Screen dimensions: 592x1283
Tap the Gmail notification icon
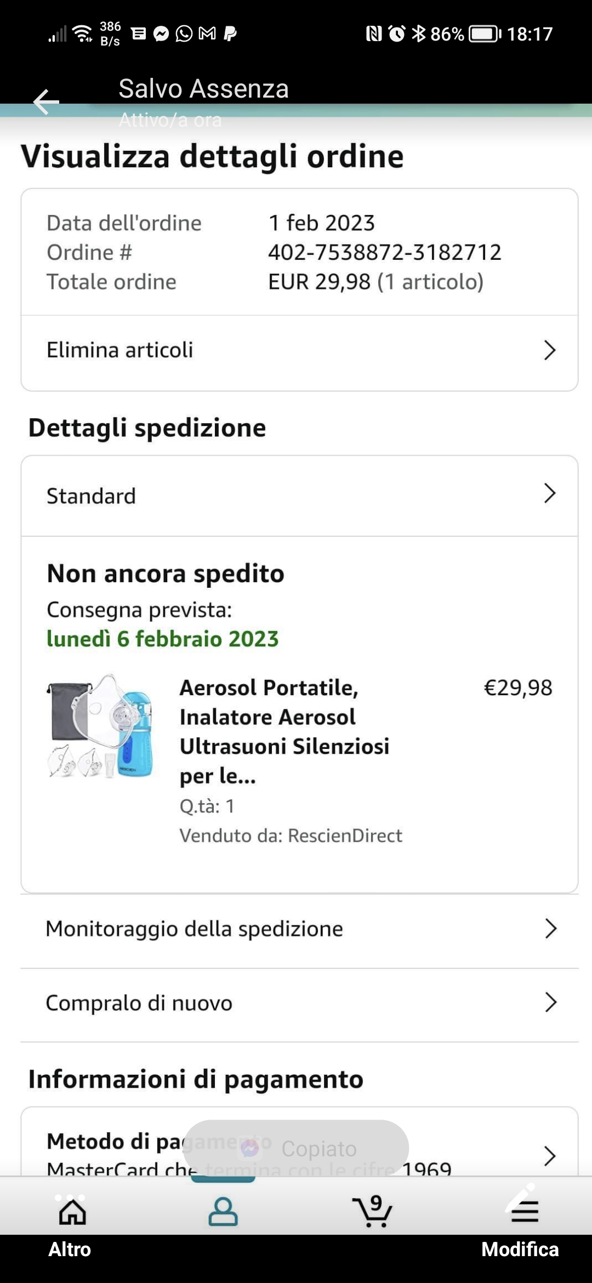(x=207, y=34)
